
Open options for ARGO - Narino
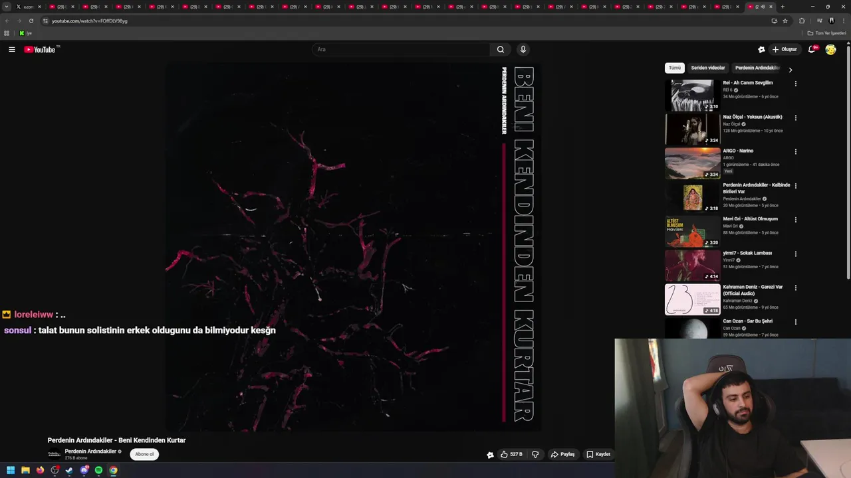coord(795,151)
